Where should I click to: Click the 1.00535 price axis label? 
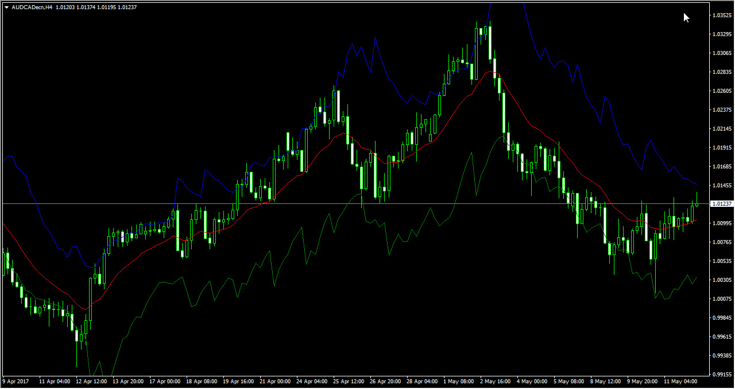click(x=722, y=261)
